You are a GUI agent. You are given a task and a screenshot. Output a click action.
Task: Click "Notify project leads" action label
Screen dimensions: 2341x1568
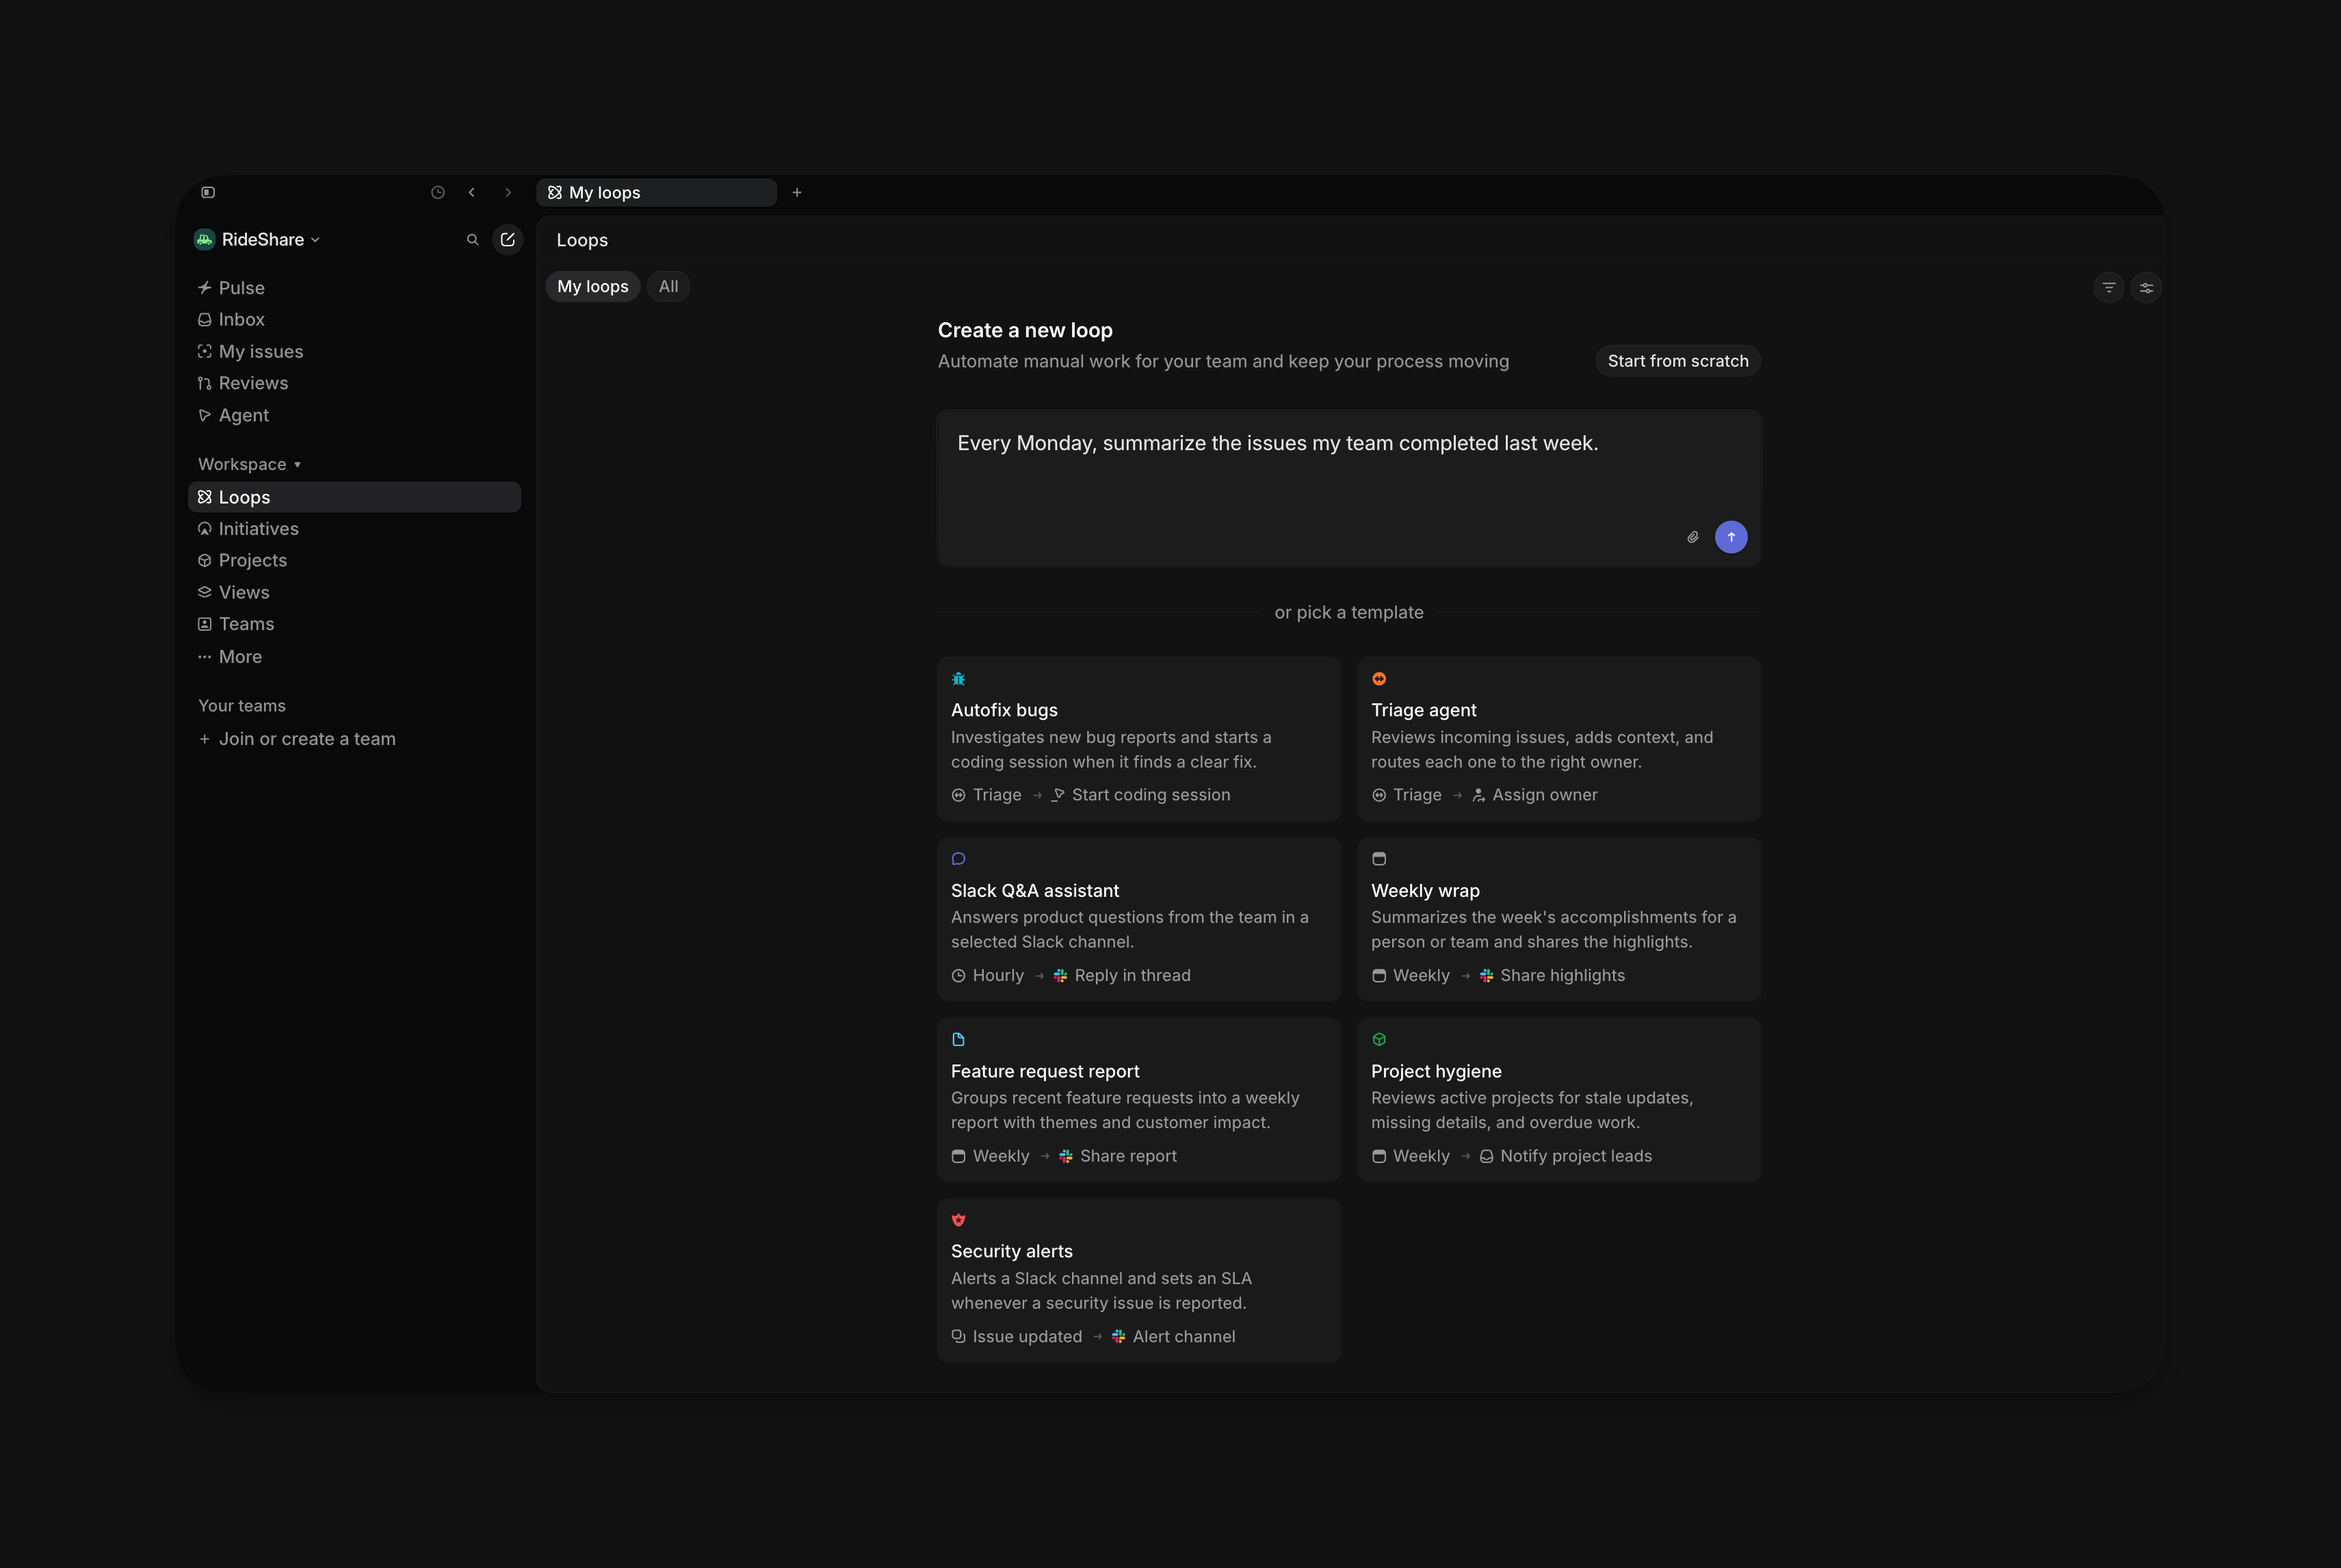pos(1576,1156)
